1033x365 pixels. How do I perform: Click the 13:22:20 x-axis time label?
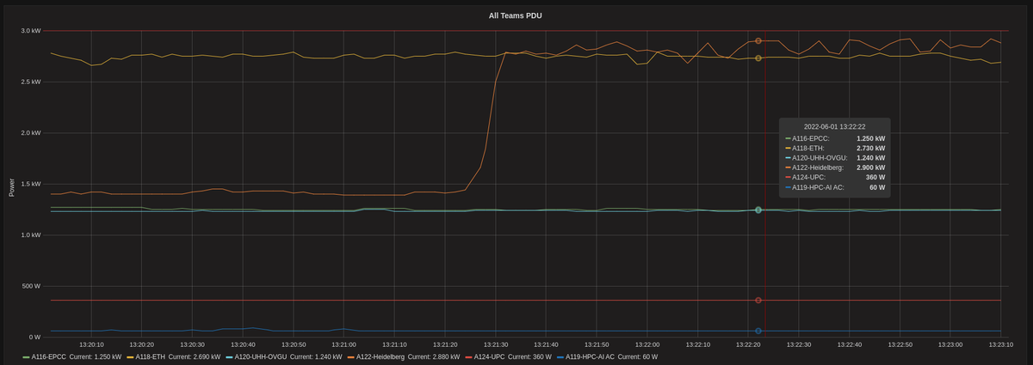coord(748,344)
